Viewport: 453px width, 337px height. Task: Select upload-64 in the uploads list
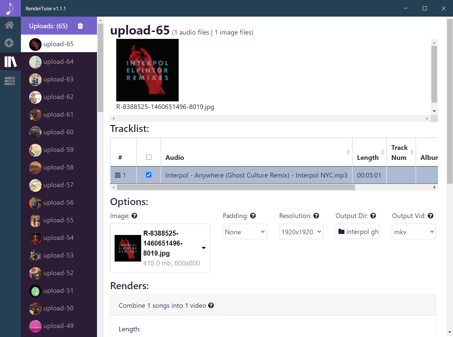[x=59, y=61]
